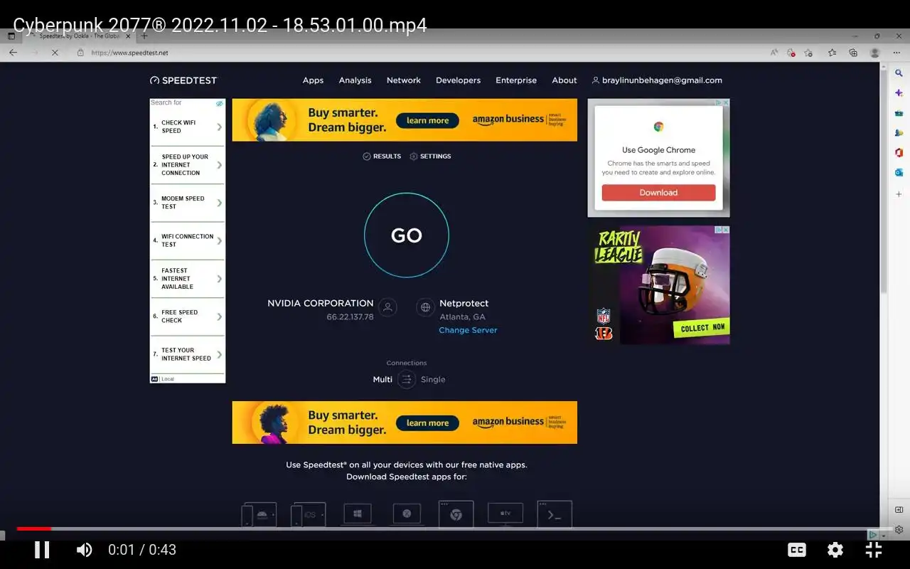This screenshot has height=569, width=910.
Task: Select Single connection mode
Action: (433, 380)
